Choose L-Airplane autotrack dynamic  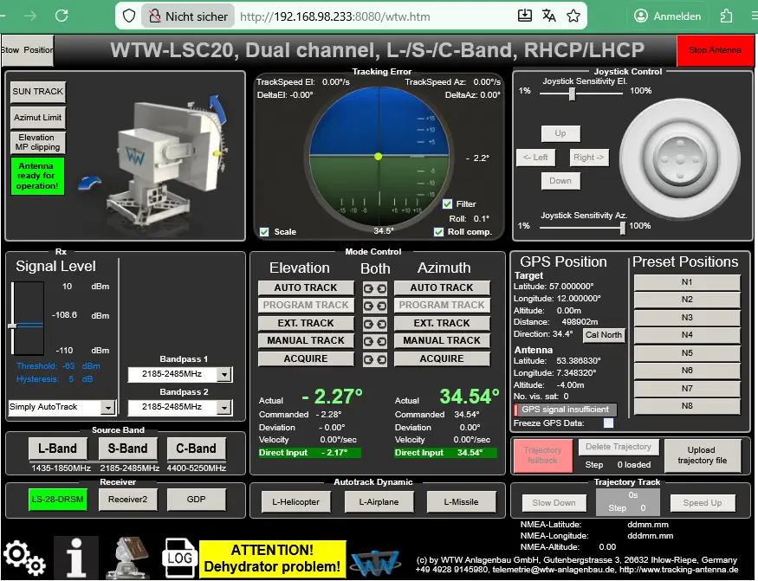[x=379, y=502]
